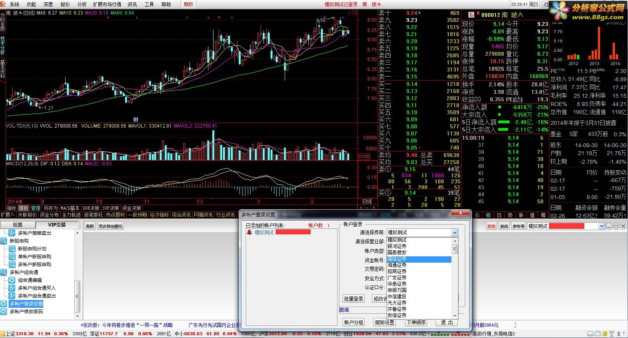Select the 热点题材 tab below the chart

[x=115, y=215]
